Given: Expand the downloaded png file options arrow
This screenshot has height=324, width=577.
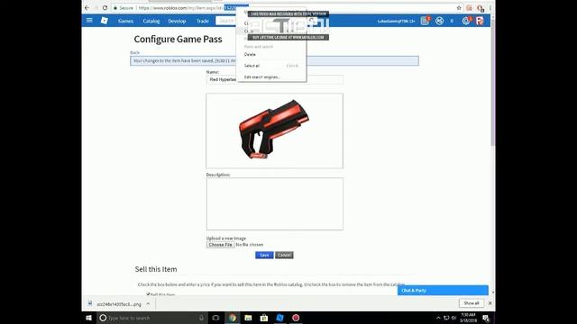Looking at the screenshot, I should pyautogui.click(x=148, y=304).
